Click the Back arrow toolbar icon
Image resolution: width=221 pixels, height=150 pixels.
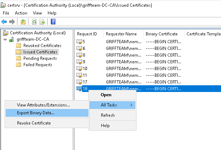pos(4,22)
